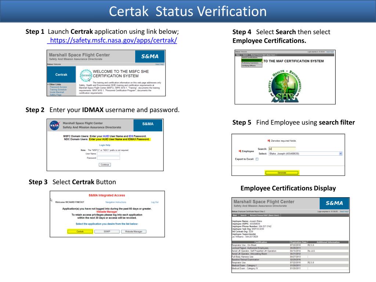Click the Certification column header

tap(261, 242)
